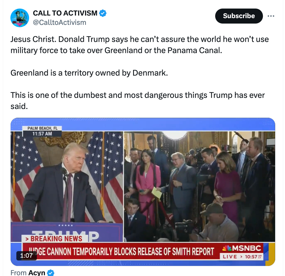285x276 pixels.
Task: Click the verified badge next to Acyn
Action: pos(51,273)
